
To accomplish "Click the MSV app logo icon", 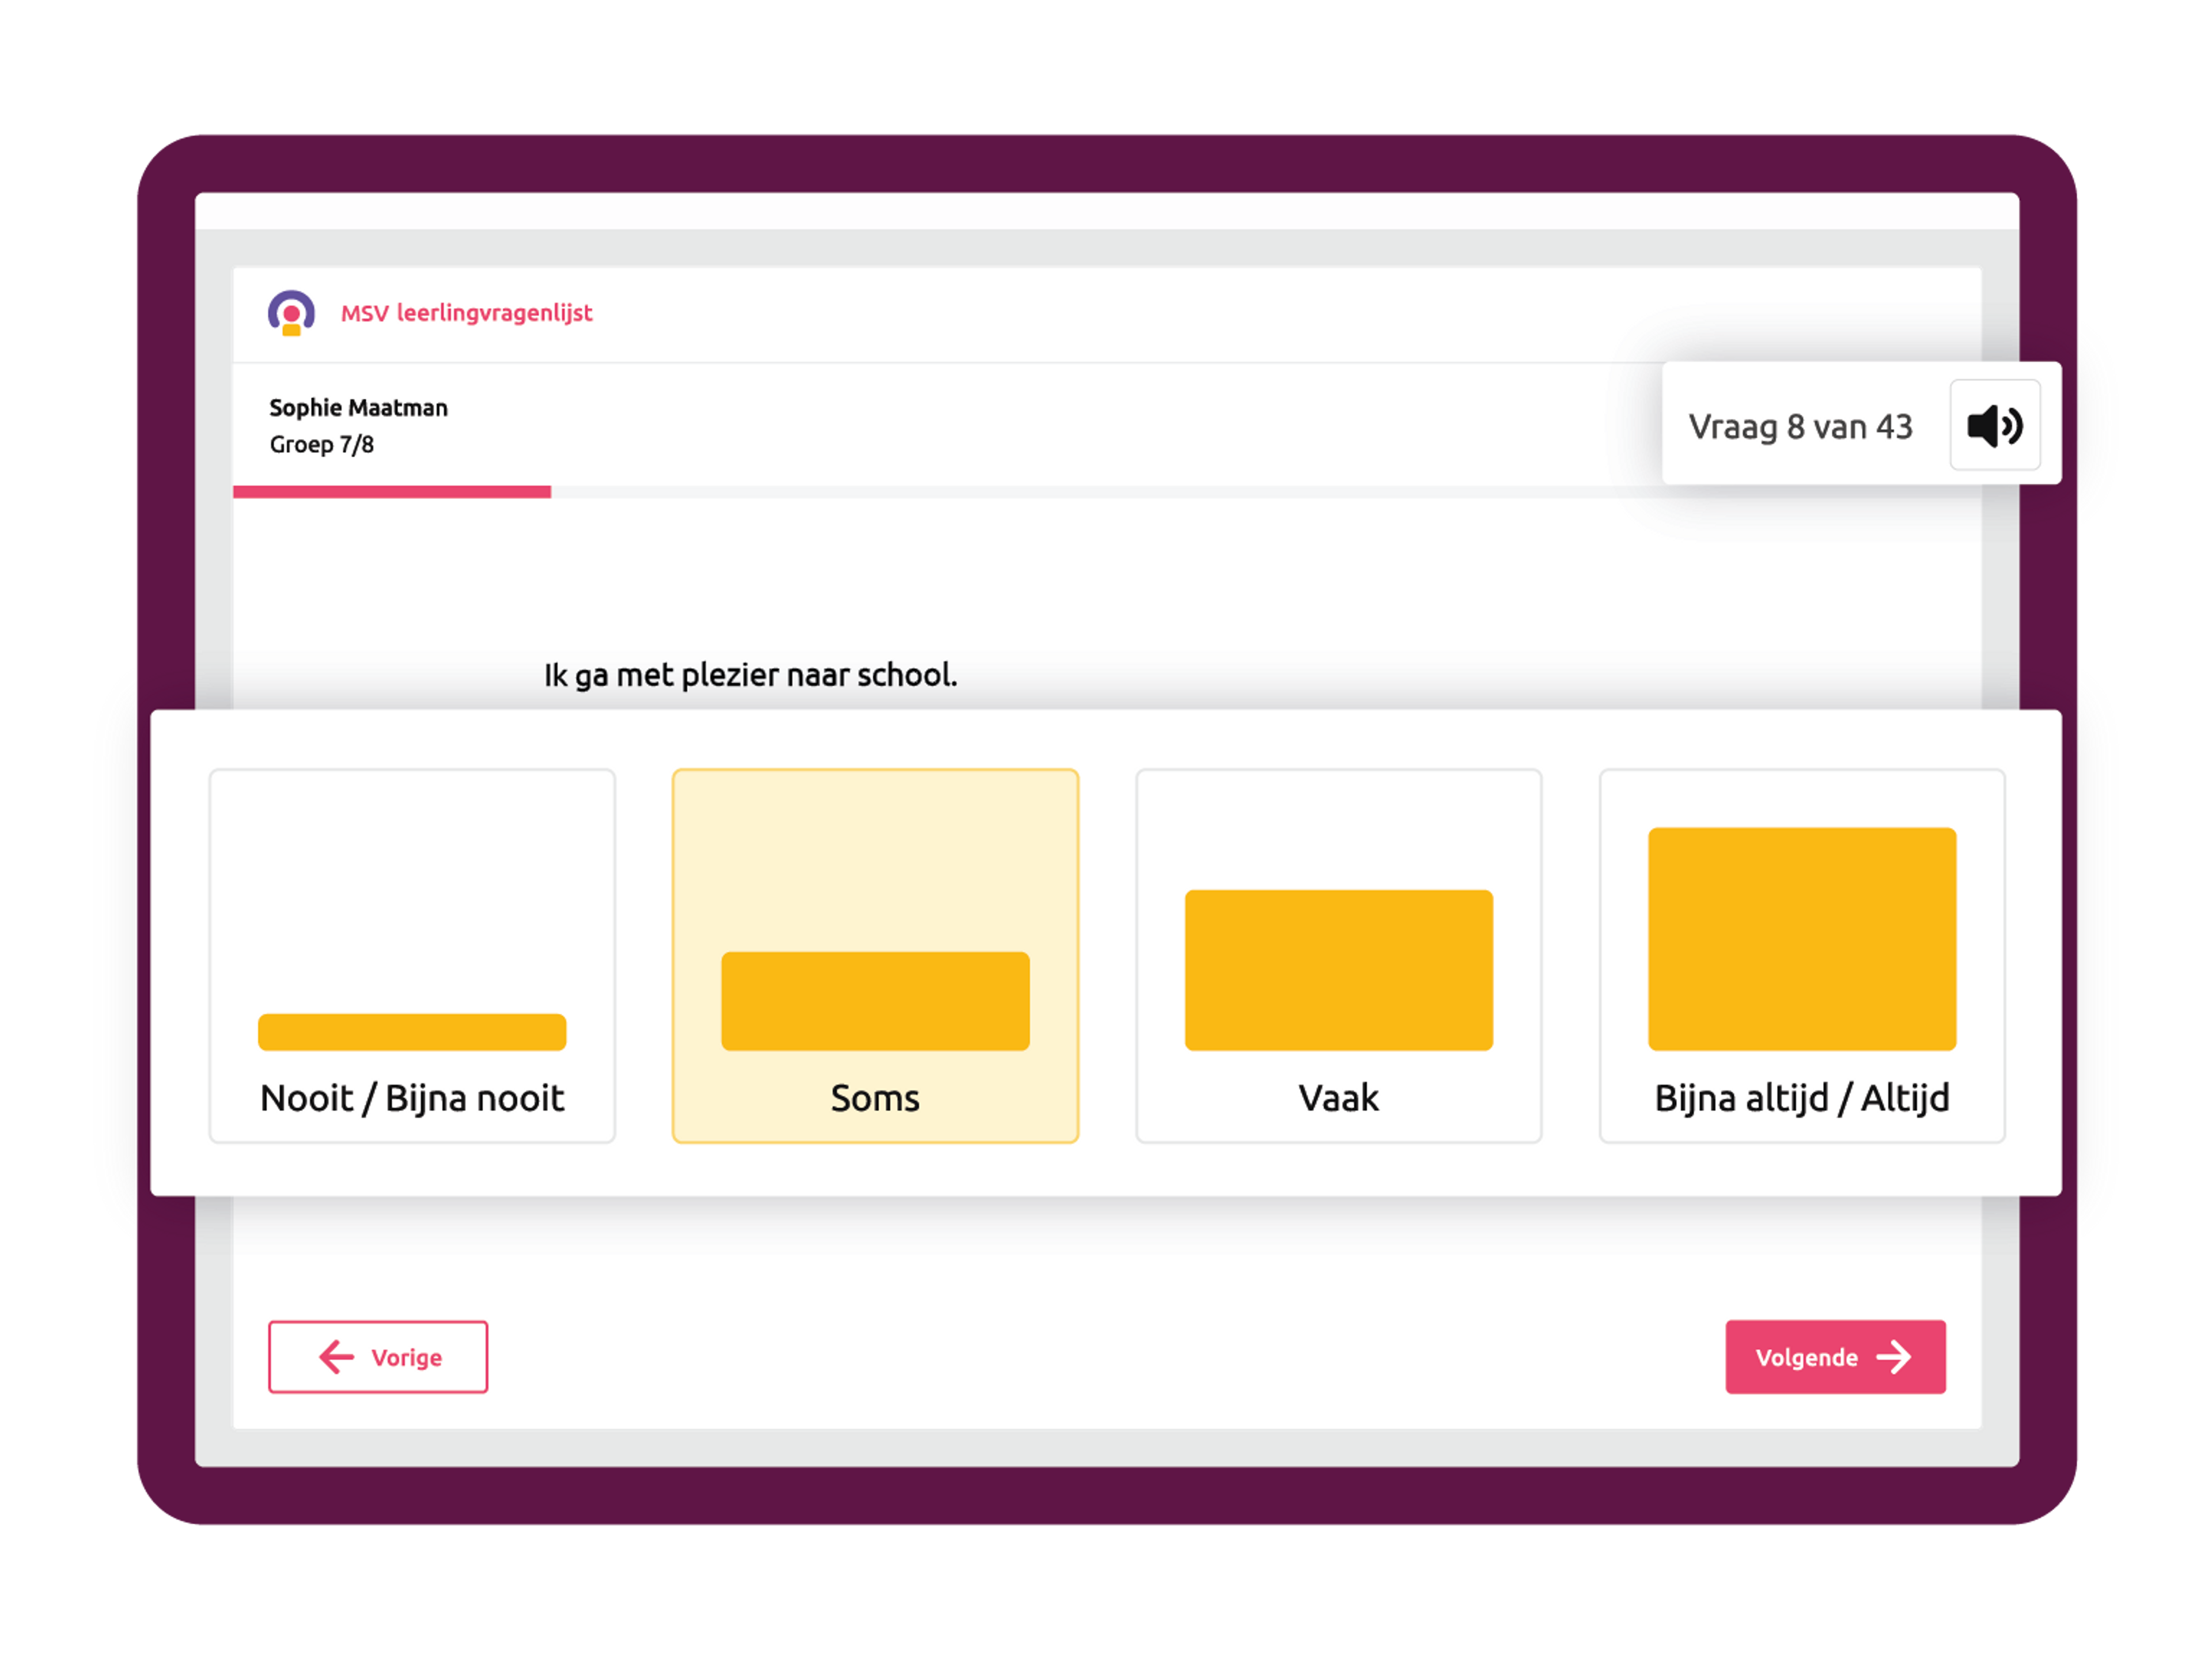I will tap(291, 313).
